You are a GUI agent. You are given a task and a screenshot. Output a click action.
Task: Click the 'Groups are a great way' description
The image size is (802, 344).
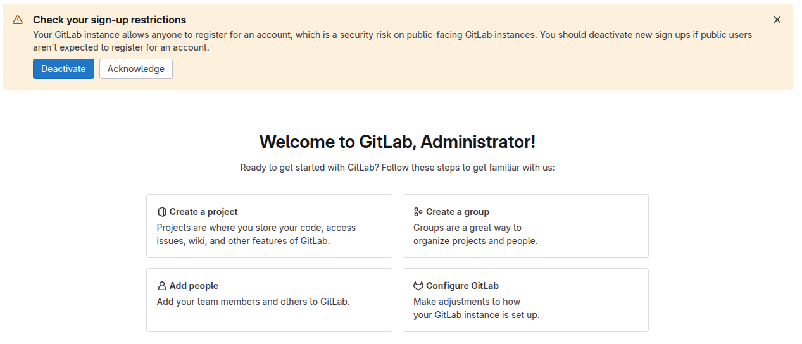475,234
